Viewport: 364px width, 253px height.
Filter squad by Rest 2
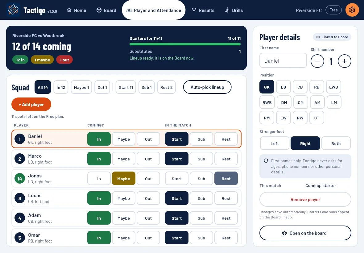(x=167, y=87)
